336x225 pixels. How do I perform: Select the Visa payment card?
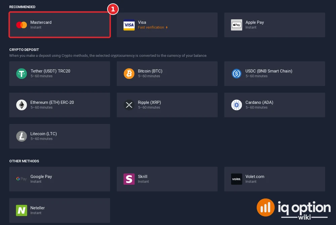pos(167,25)
